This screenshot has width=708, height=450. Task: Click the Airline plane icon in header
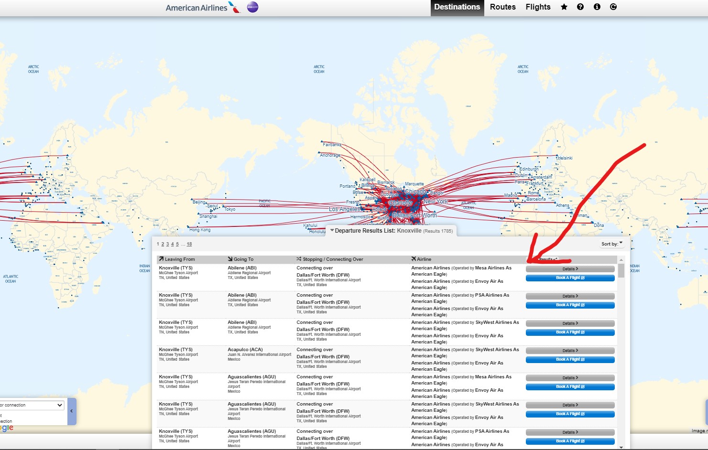click(x=414, y=259)
